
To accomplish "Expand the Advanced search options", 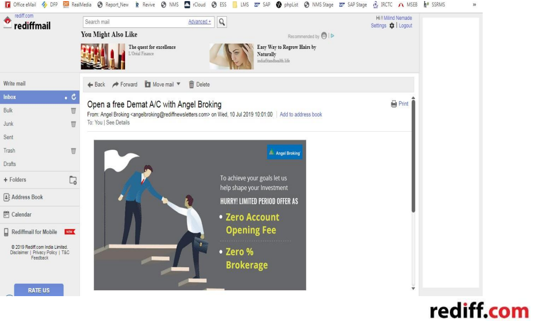I will 199,22.
